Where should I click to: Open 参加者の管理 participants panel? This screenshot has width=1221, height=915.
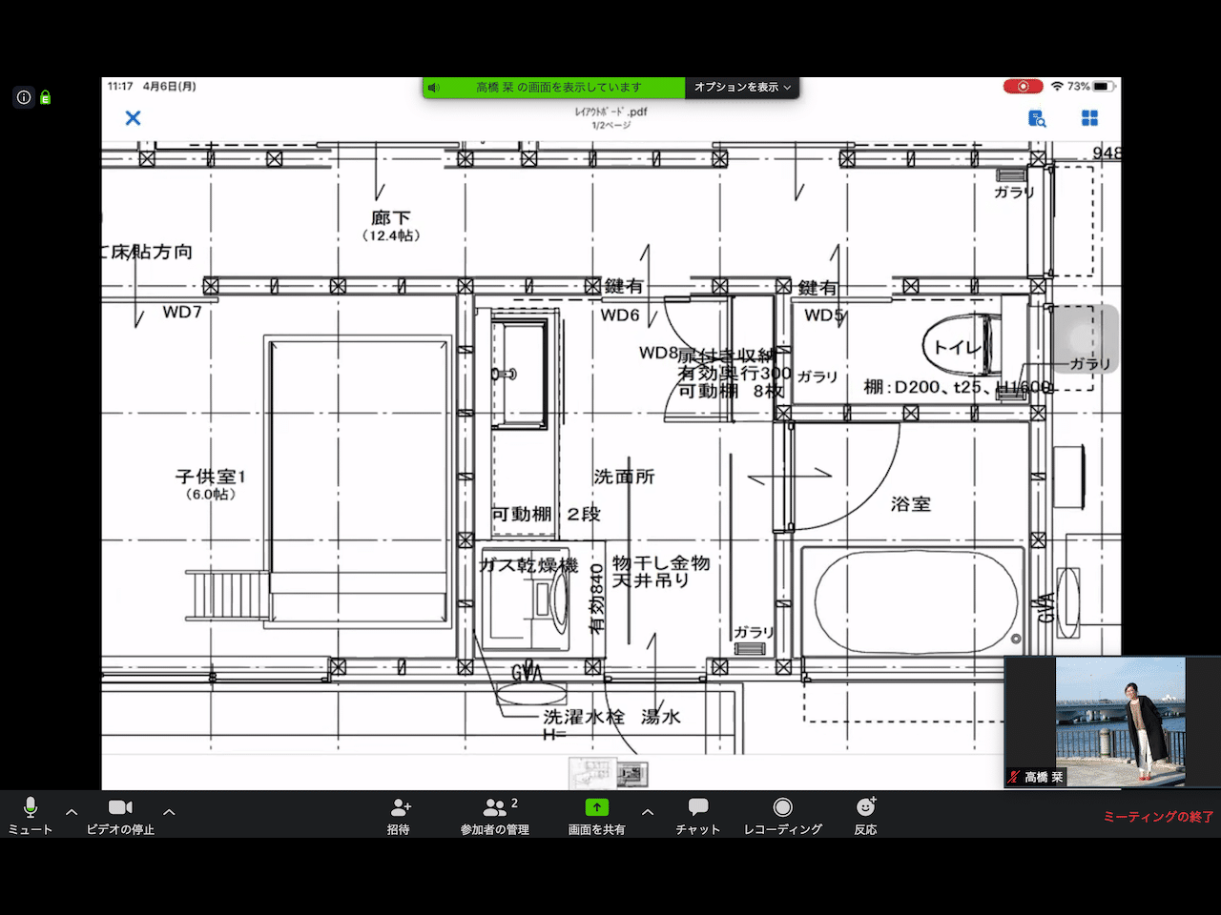[495, 815]
